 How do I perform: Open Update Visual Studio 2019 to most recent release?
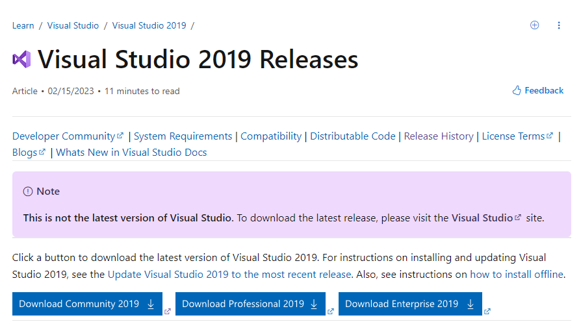(229, 274)
